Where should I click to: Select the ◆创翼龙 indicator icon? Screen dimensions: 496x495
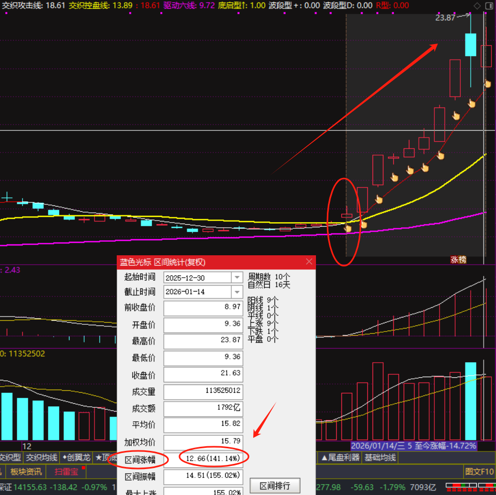tap(76, 457)
